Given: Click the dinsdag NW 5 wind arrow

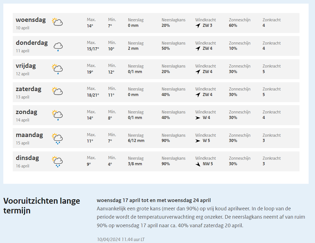Looking at the screenshot, I should click(198, 164).
